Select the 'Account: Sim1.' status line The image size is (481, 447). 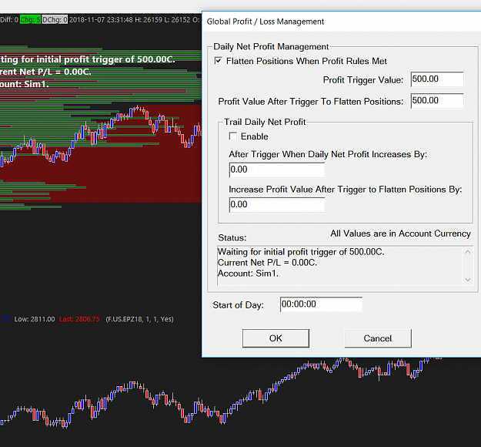[248, 274]
